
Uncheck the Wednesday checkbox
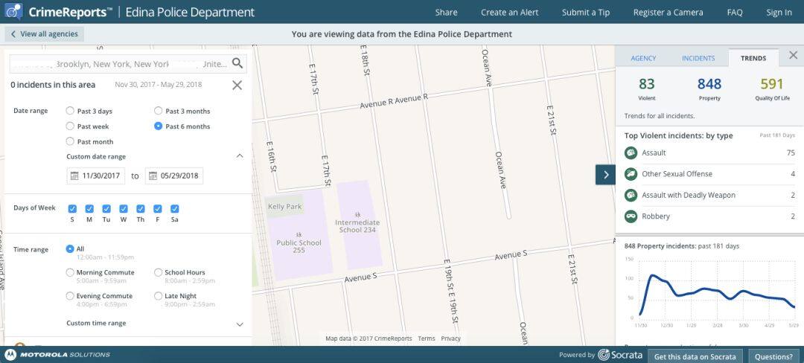(x=124, y=209)
